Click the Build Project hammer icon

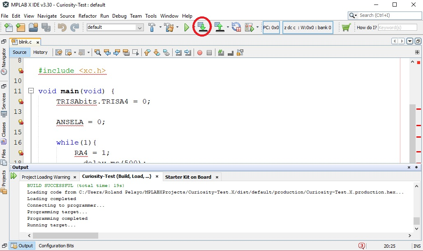(152, 28)
